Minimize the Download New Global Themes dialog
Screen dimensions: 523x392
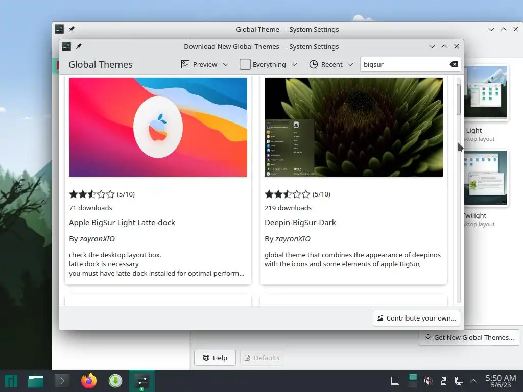click(x=432, y=46)
